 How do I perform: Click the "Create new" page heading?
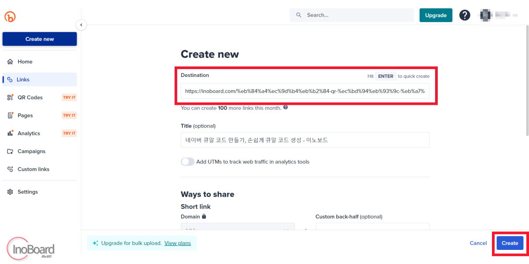pyautogui.click(x=210, y=54)
